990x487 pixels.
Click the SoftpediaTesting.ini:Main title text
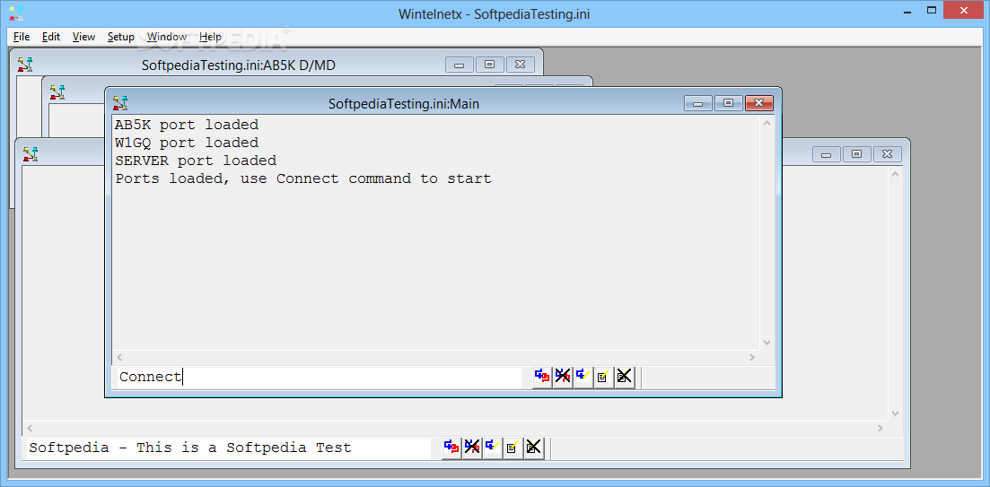click(404, 104)
